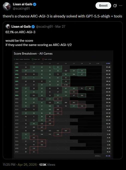This screenshot has width=126, height=170.
Task: Click the GAME column header in the table
Action: (x=17, y=63)
